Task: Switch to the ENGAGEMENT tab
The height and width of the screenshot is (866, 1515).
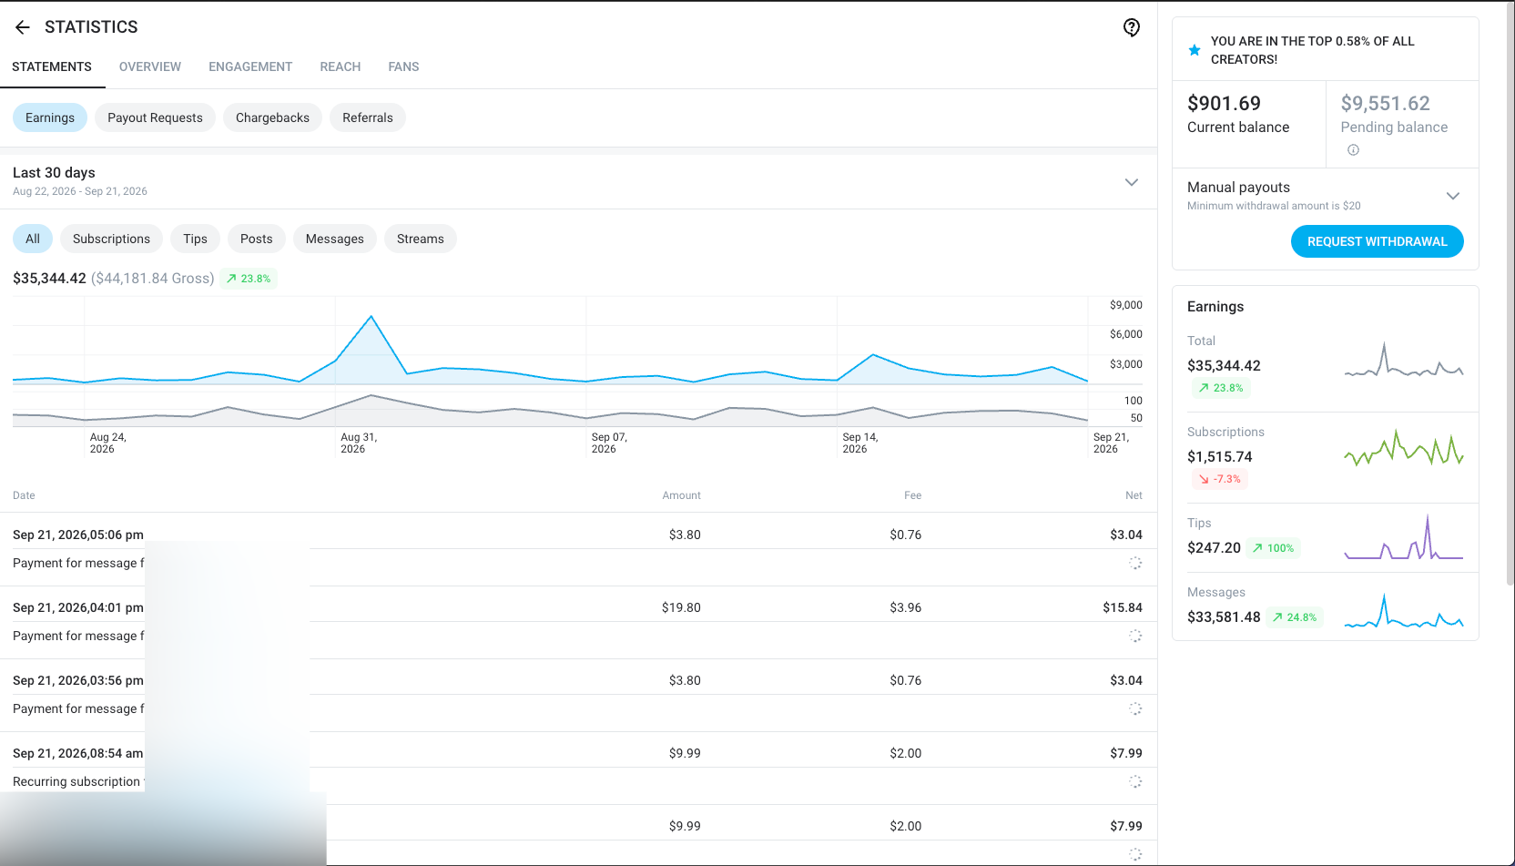Action: (x=250, y=66)
